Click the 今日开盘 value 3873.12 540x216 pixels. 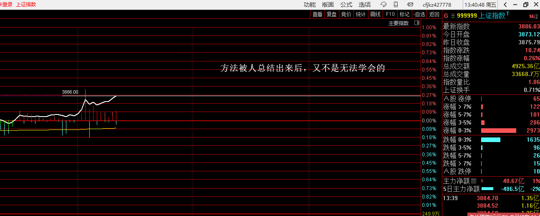click(529, 34)
